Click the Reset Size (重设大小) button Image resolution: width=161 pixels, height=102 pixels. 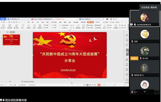[x=65, y=28]
